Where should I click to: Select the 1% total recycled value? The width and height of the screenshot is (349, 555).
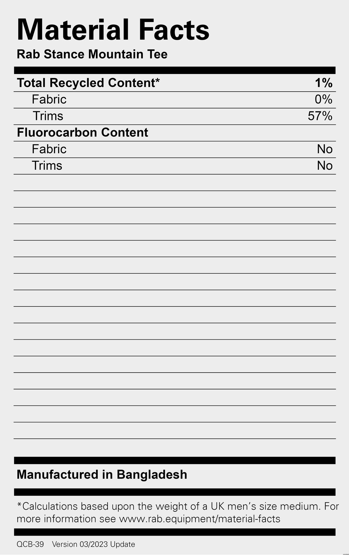(324, 83)
